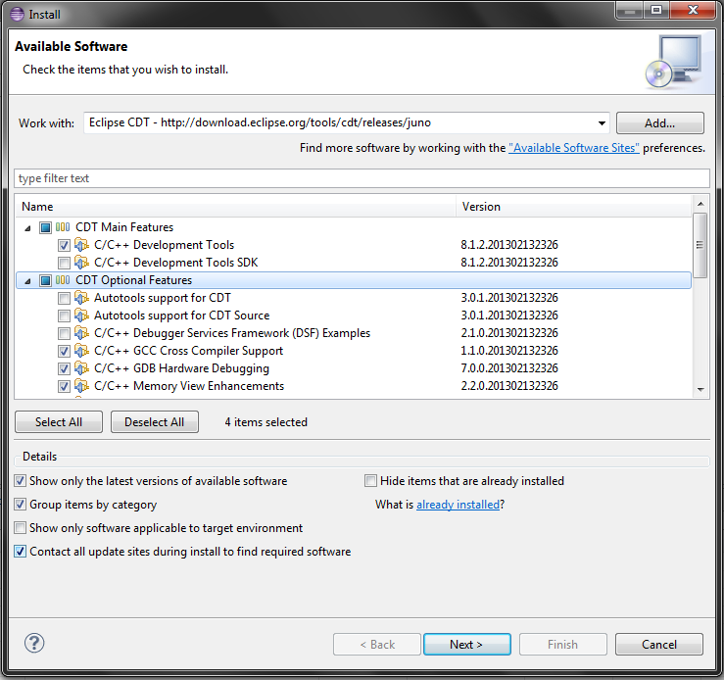This screenshot has height=680, width=724.
Task: Click the Autotools support for CDT feature icon
Action: (x=81, y=298)
